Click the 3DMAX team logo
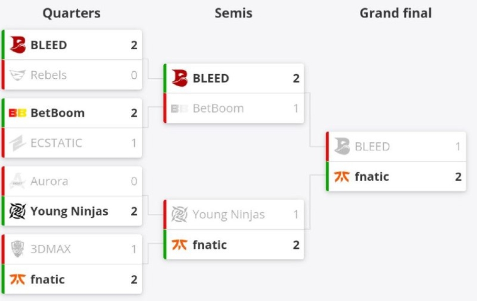 click(18, 249)
